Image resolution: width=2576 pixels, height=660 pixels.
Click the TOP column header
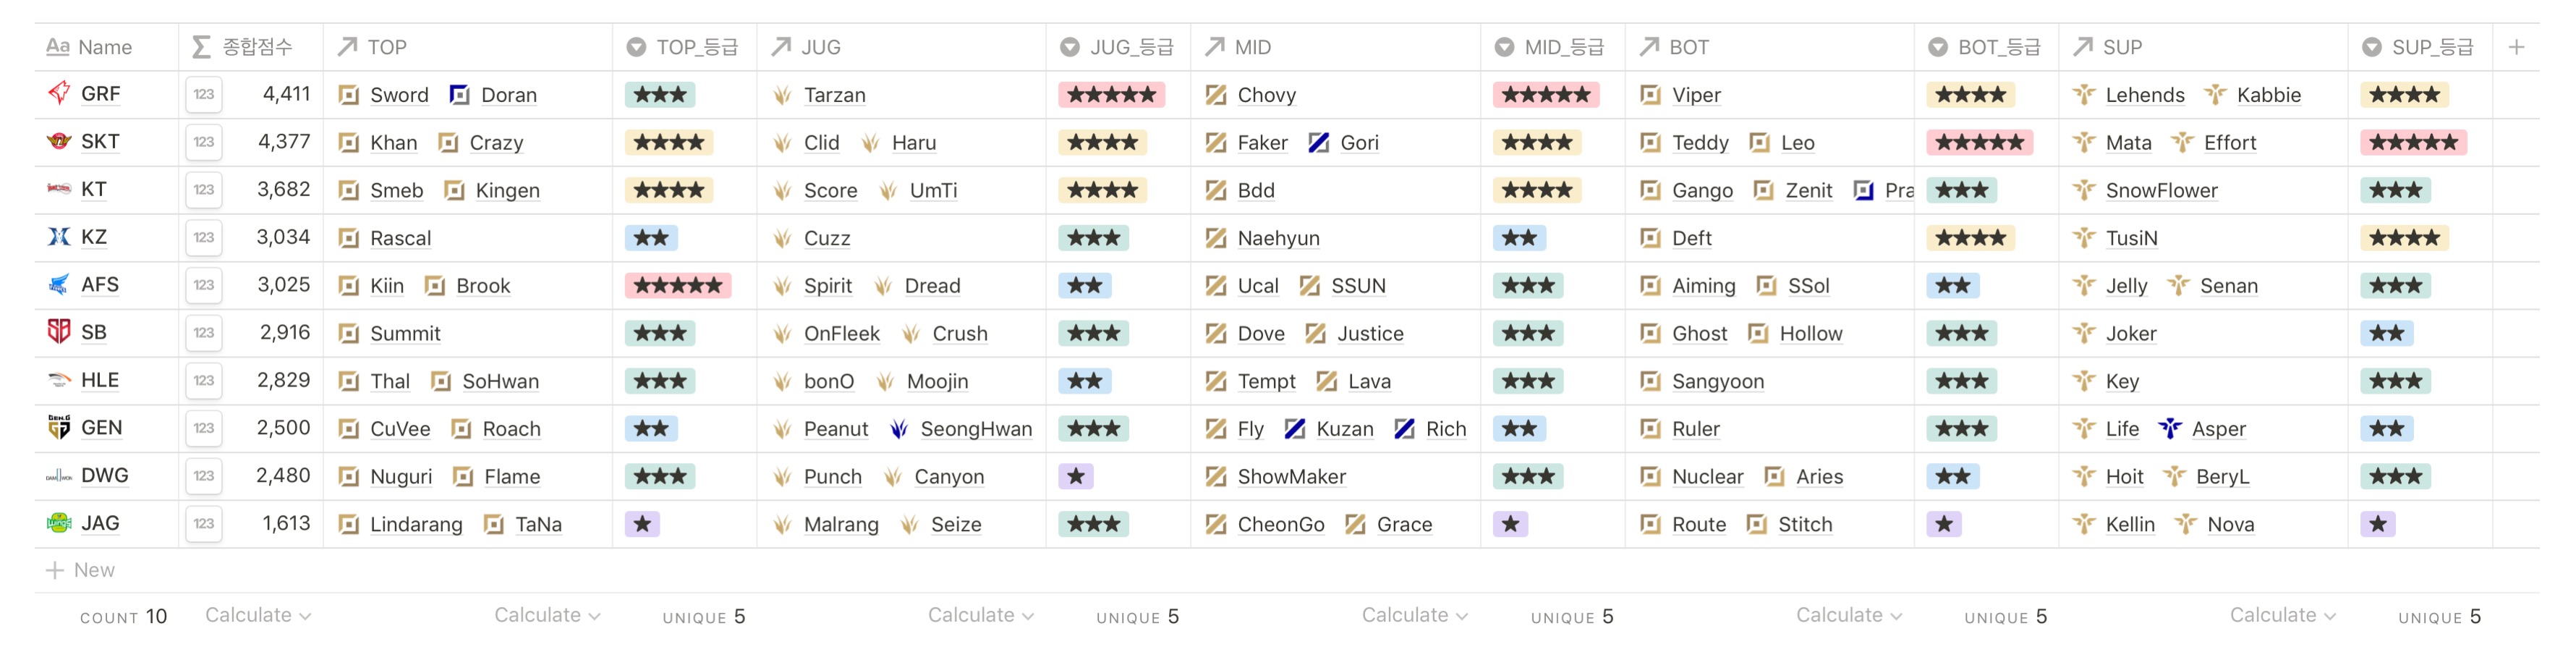(386, 47)
